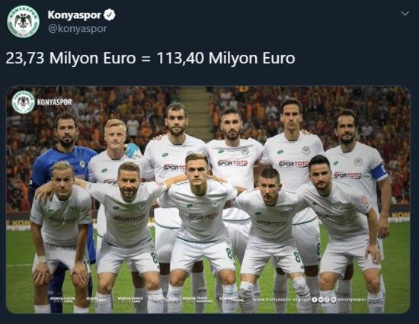Expand the tweet options chevron menu
Viewport: 419px width, 324px height.
(x=405, y=13)
